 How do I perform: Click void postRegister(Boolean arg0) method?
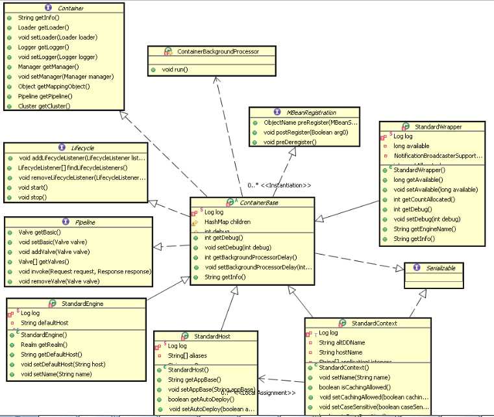coord(306,133)
